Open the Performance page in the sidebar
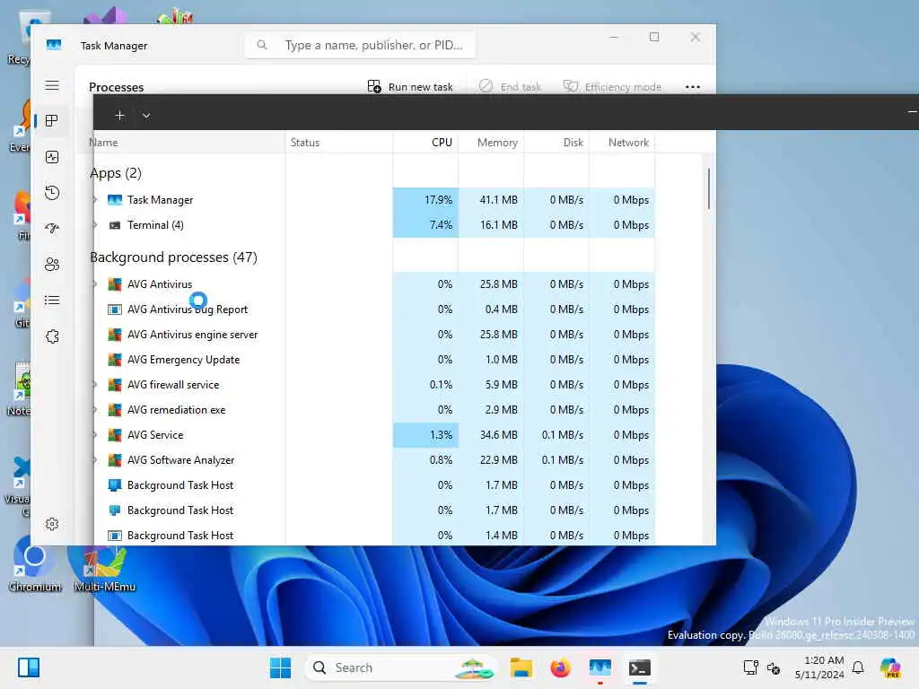 coord(51,157)
